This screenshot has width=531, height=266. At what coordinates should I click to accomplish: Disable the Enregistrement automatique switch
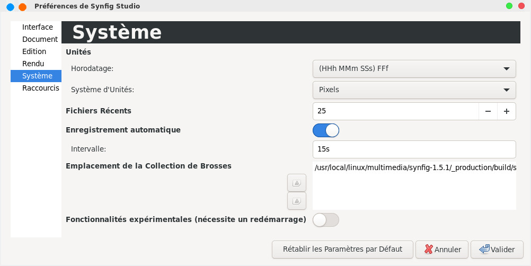[x=326, y=130]
